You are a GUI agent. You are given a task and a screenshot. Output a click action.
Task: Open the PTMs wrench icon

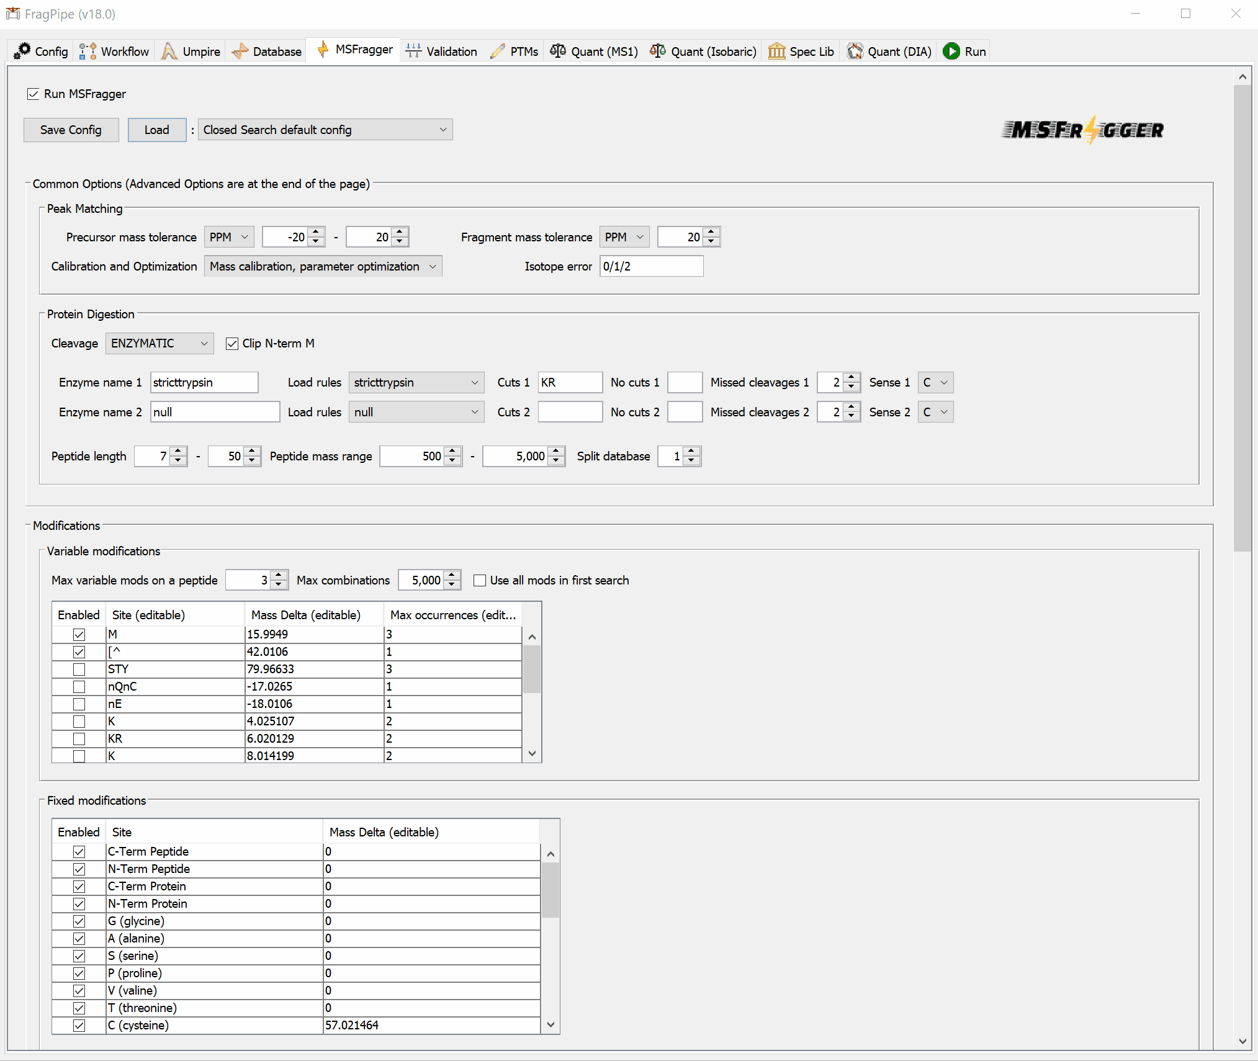tap(496, 51)
